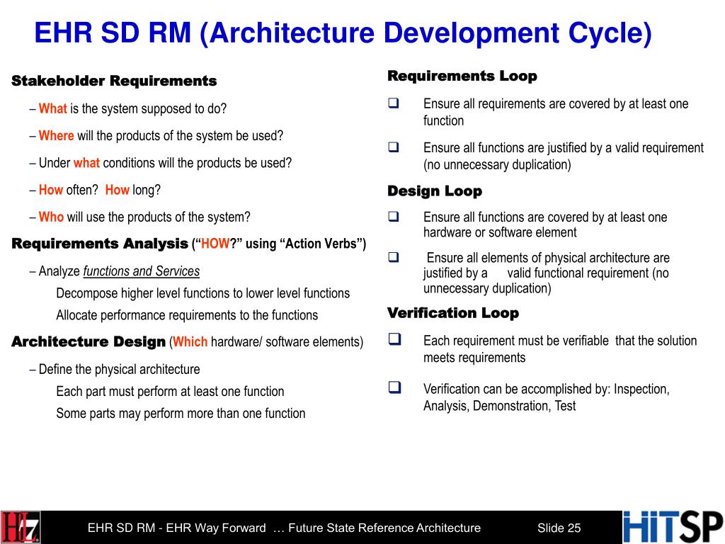Click the HITSP logo in footer

coord(673,527)
